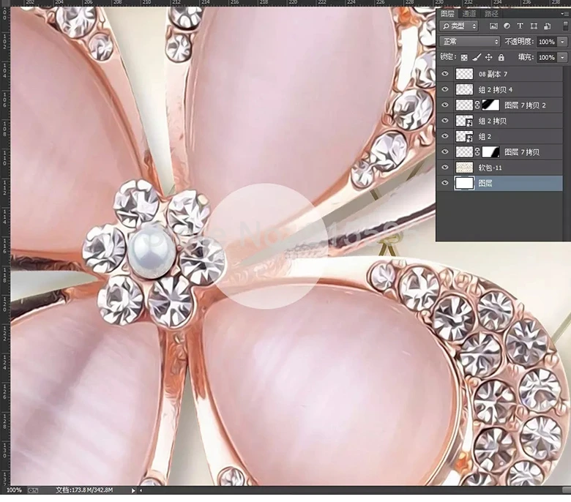Hide the 08 副本 7 layer
Image resolution: width=571 pixels, height=502 pixels.
coord(445,74)
